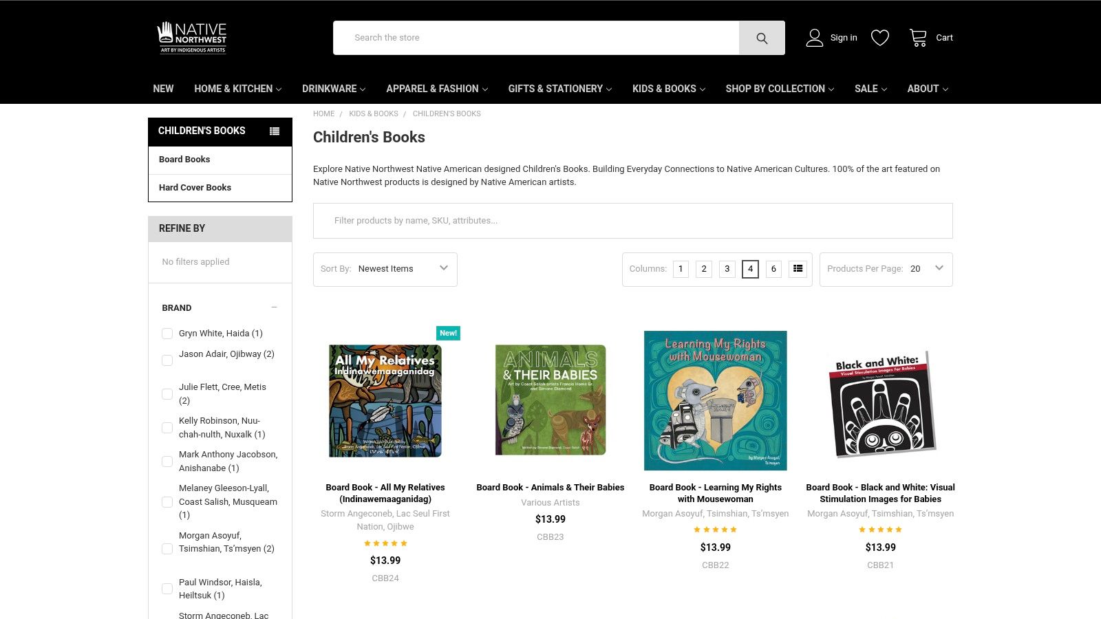Expand Apparel & Fashion menu
This screenshot has width=1101, height=619.
[x=437, y=89]
